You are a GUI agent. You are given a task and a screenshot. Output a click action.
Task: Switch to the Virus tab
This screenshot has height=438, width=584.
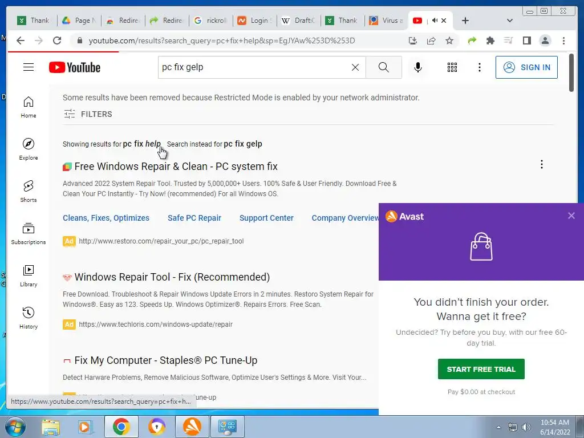[386, 21]
